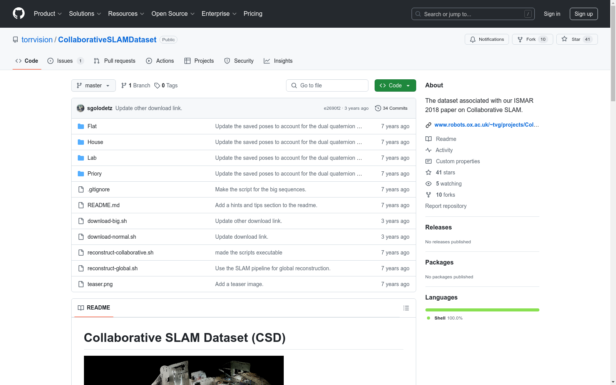Image resolution: width=616 pixels, height=385 pixels.
Task: Click the GitHub logo icon
Action: point(18,13)
